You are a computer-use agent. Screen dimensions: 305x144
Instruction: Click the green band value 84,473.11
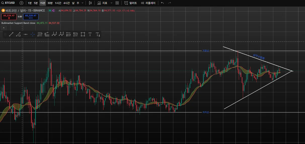click(x=42, y=23)
